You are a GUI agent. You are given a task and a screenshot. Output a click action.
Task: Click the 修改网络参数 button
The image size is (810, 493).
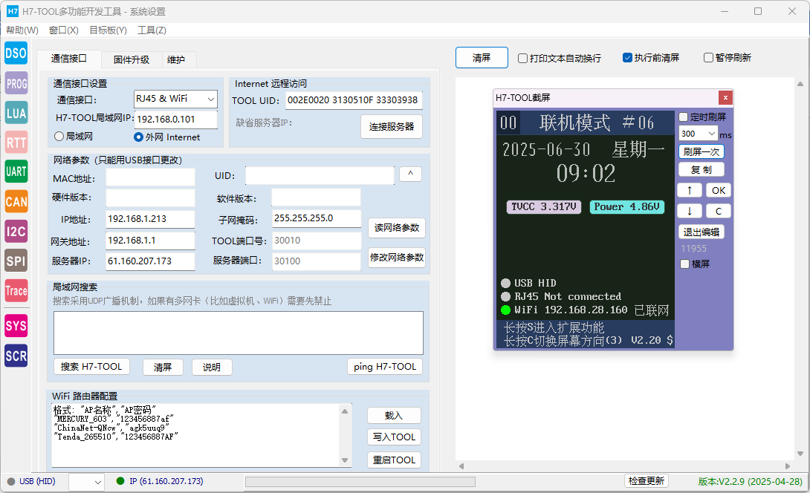(x=397, y=257)
